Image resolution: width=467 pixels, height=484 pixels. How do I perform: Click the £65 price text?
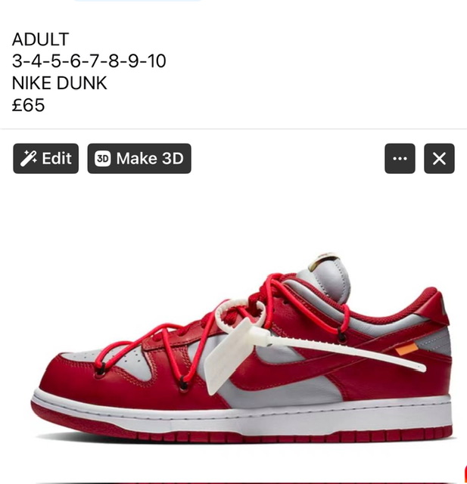pos(28,105)
